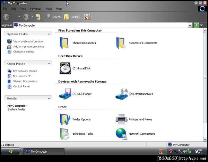
Task: Click Change a setting link
Action: [x=24, y=52]
